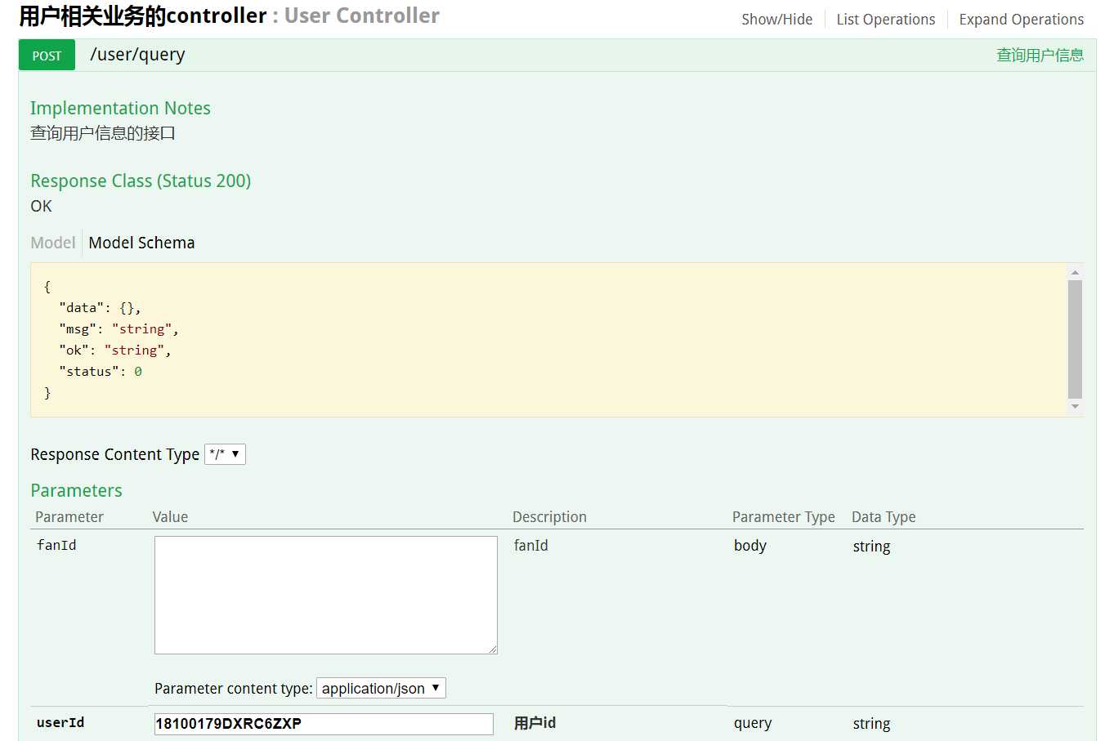Click the fanId body textarea

point(326,595)
